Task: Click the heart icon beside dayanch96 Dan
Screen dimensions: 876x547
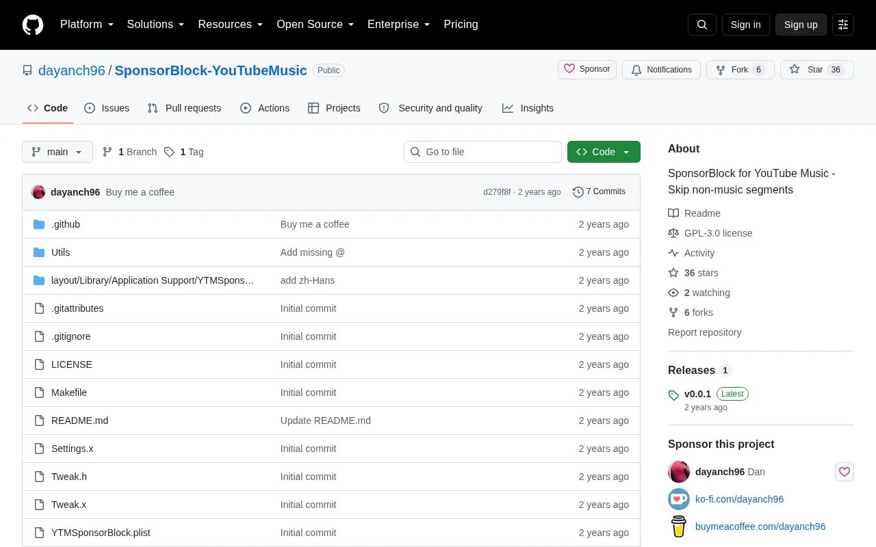Action: click(845, 472)
